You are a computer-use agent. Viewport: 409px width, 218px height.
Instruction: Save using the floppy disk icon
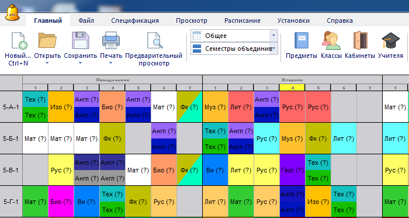tap(81, 40)
